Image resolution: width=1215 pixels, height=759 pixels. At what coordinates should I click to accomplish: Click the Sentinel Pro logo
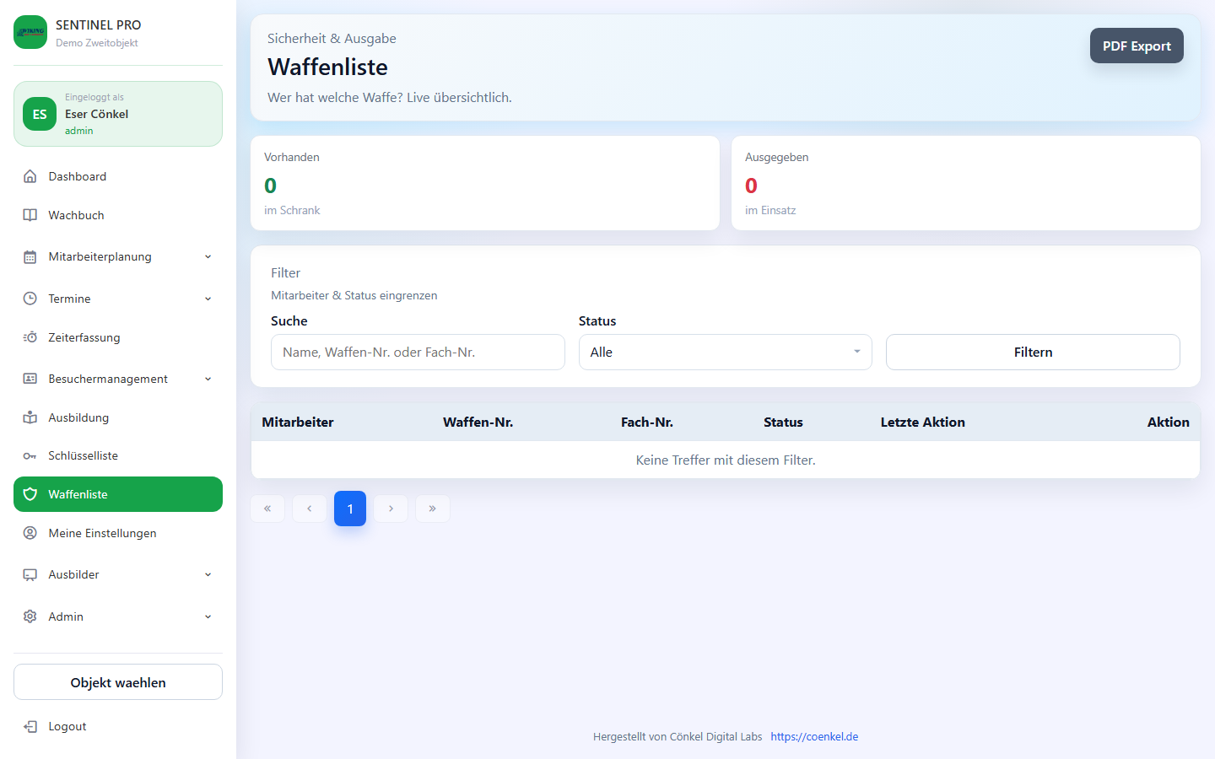tap(30, 32)
